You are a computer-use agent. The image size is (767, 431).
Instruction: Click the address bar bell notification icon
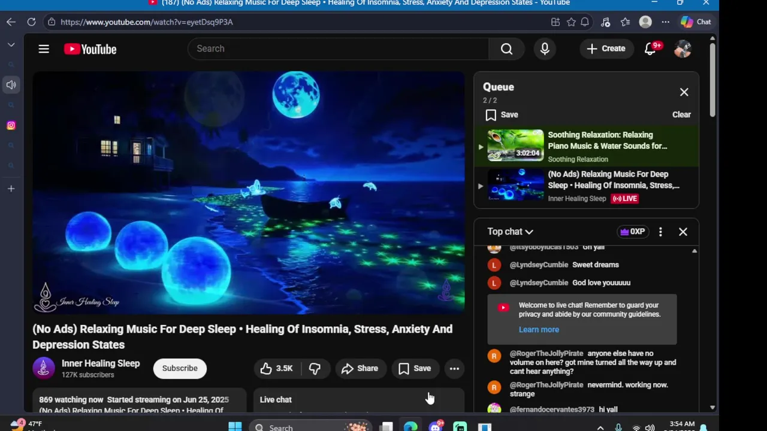[585, 22]
